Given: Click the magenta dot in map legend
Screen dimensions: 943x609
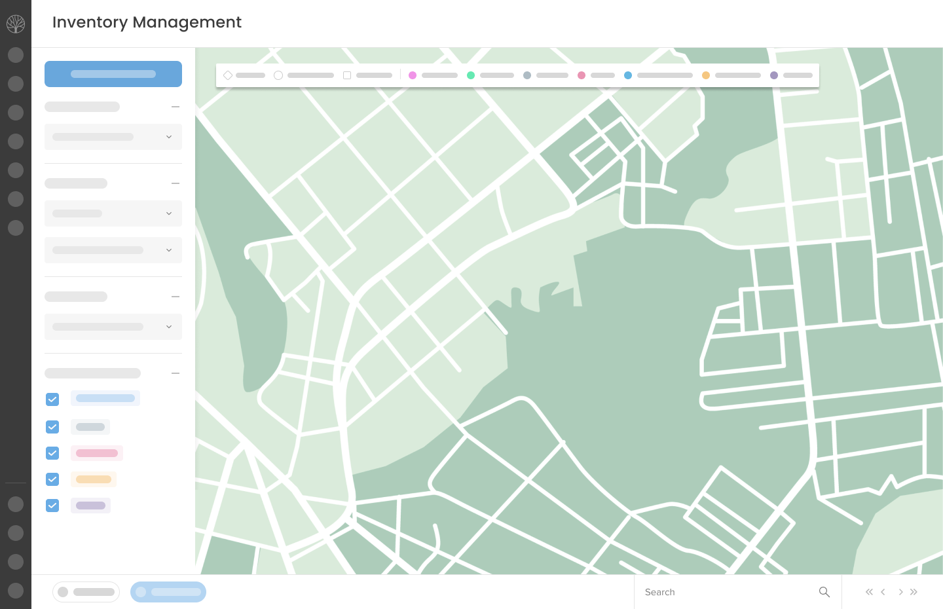Looking at the screenshot, I should [413, 75].
